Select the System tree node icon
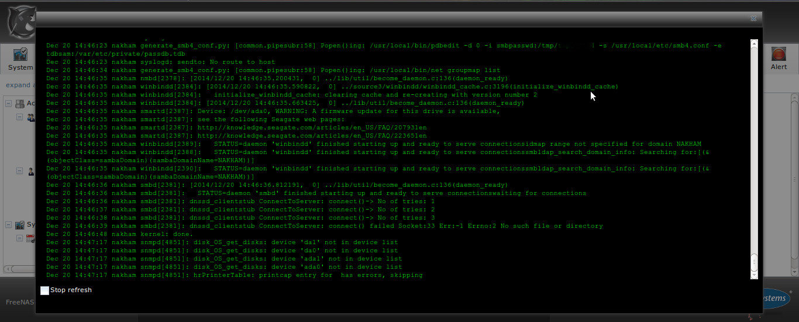799x322 pixels. (20, 225)
